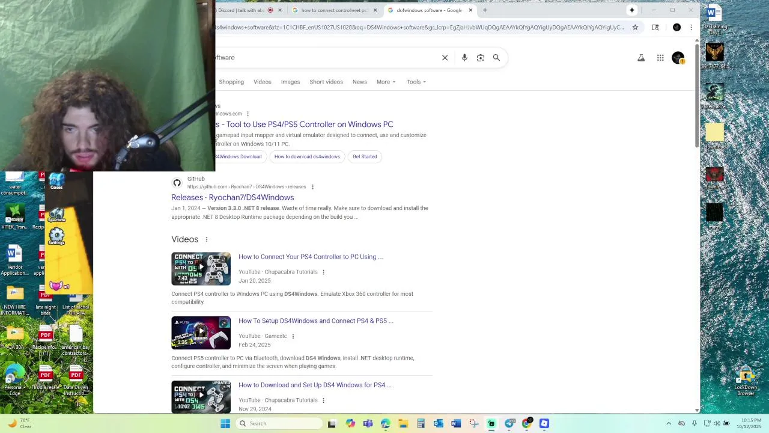Select the Short videos search filter

[x=326, y=82]
